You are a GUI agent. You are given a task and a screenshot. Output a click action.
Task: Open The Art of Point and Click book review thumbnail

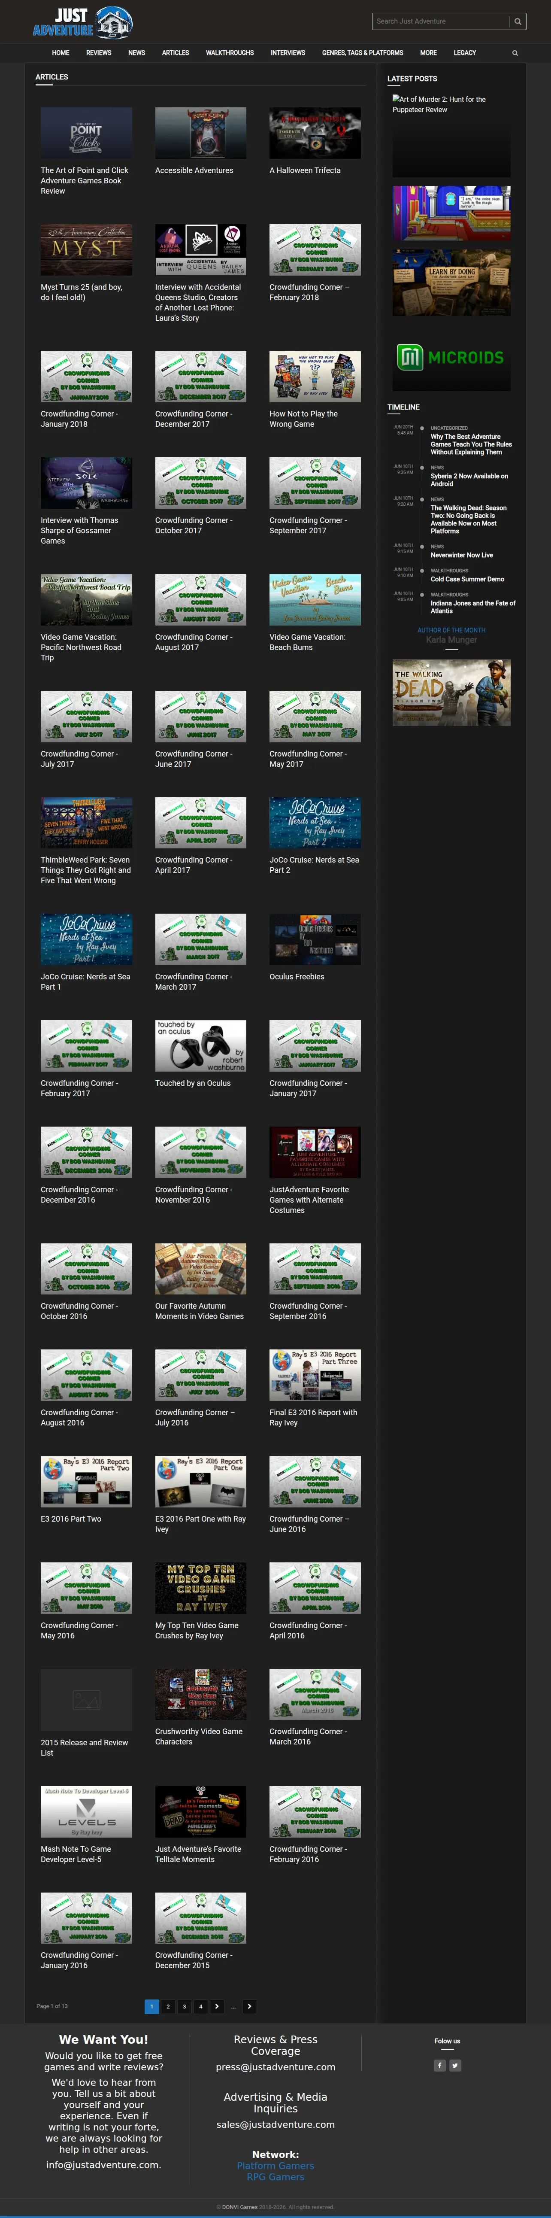point(86,134)
